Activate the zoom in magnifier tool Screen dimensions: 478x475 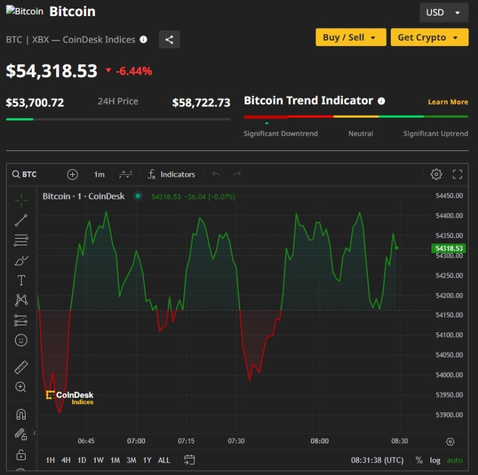pos(21,387)
